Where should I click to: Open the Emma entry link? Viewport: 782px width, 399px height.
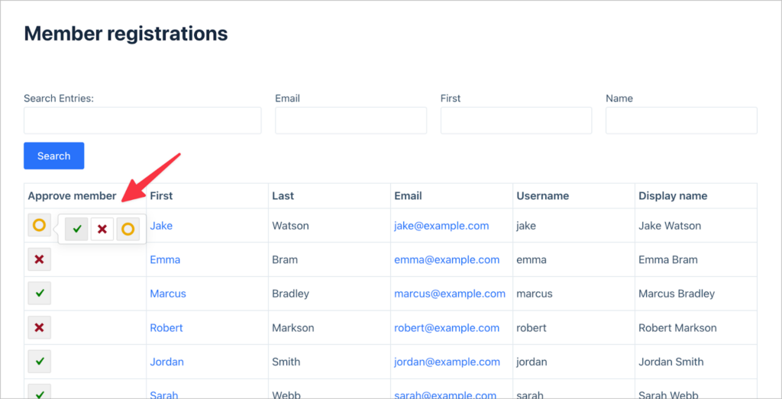click(x=165, y=260)
